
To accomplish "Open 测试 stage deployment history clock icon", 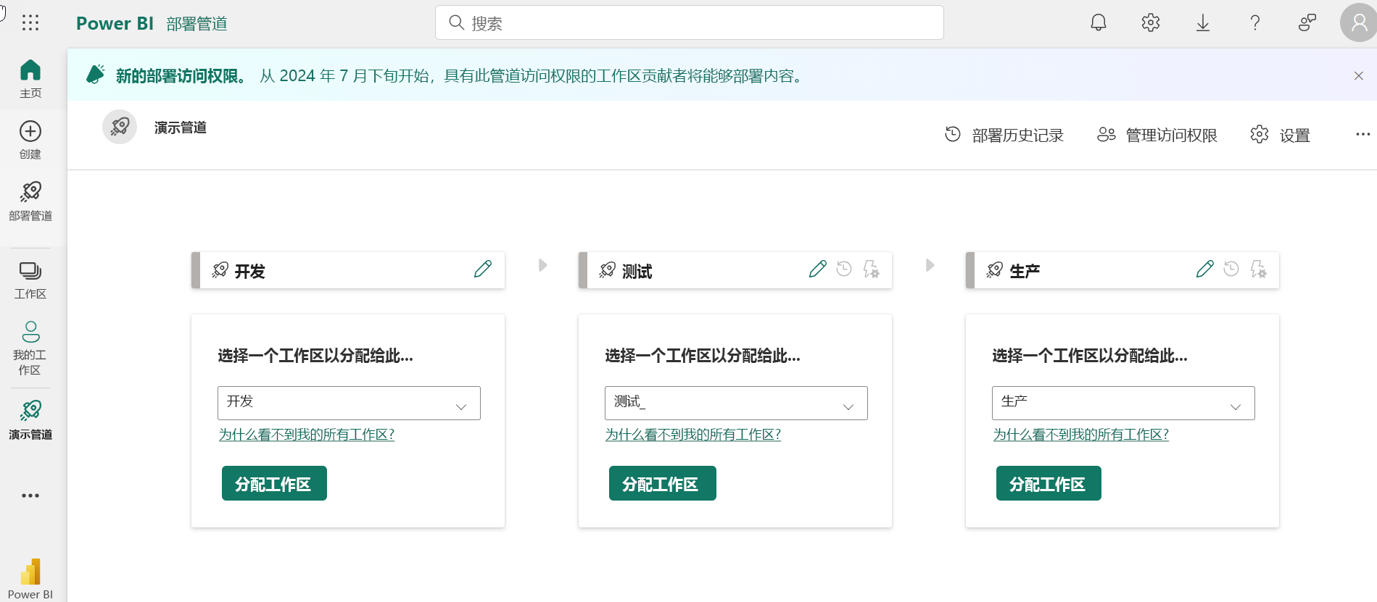I will point(844,269).
